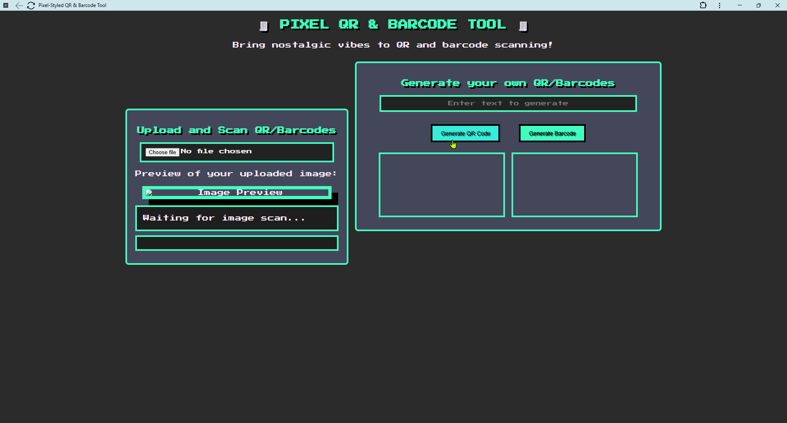The width and height of the screenshot is (787, 423).
Task: Click the browser back arrow icon
Action: coord(19,5)
